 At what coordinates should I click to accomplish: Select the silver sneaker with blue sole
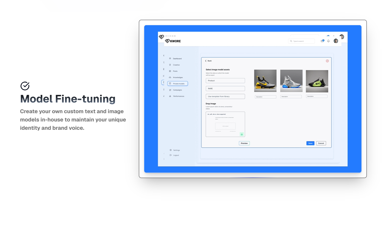[291, 81]
